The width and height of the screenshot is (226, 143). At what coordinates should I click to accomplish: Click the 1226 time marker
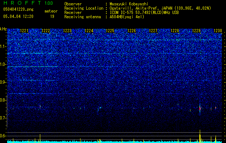(x=132, y=31)
